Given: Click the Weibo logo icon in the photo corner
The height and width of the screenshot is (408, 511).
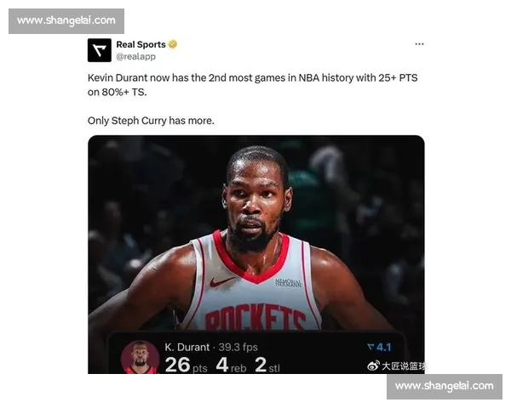Looking at the screenshot, I should click(x=373, y=365).
